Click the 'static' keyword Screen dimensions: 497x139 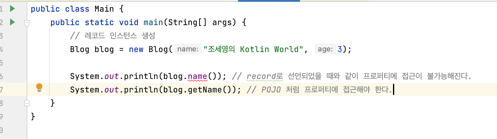(x=99, y=22)
